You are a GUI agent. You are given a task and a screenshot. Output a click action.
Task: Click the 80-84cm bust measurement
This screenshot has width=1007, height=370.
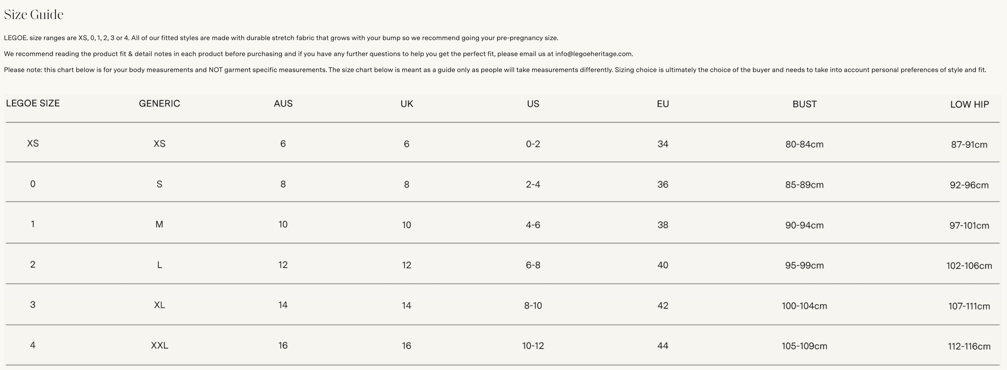pyautogui.click(x=804, y=144)
